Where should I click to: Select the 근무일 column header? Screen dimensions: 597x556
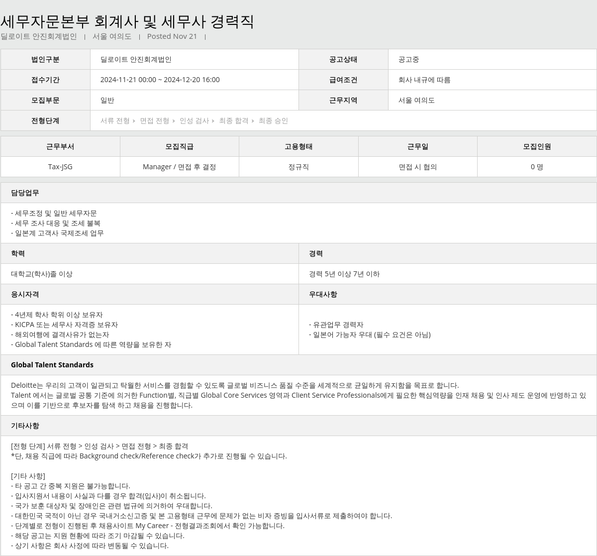(x=417, y=146)
